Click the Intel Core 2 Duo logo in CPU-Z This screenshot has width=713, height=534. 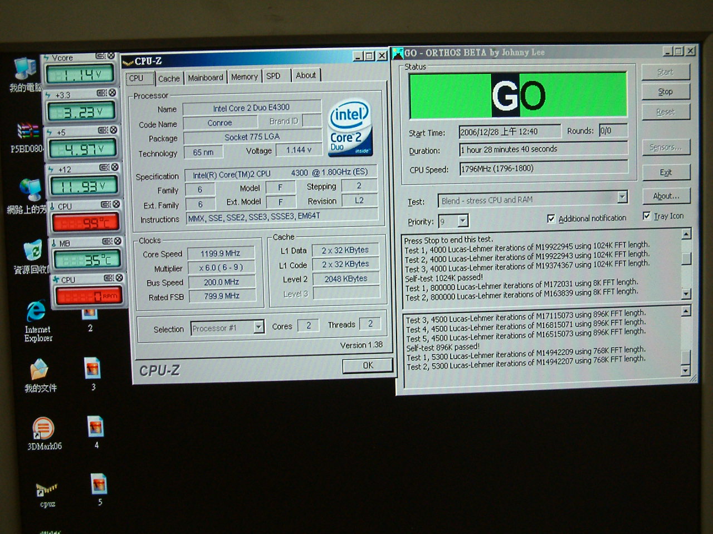point(350,128)
